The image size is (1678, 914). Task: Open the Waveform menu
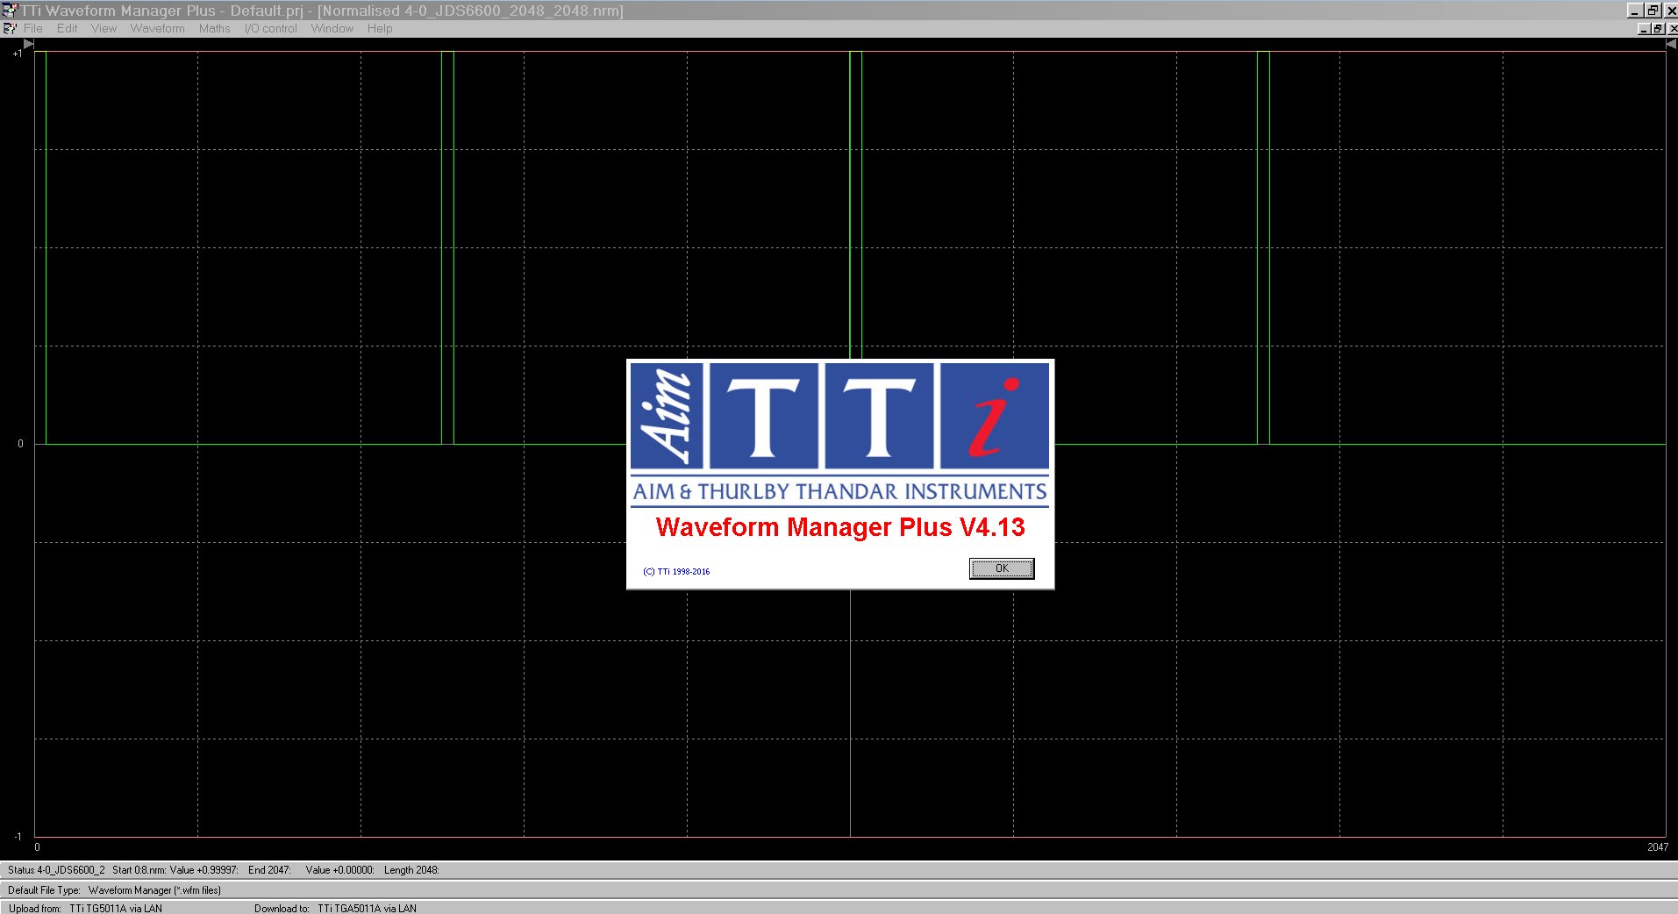[x=158, y=28]
